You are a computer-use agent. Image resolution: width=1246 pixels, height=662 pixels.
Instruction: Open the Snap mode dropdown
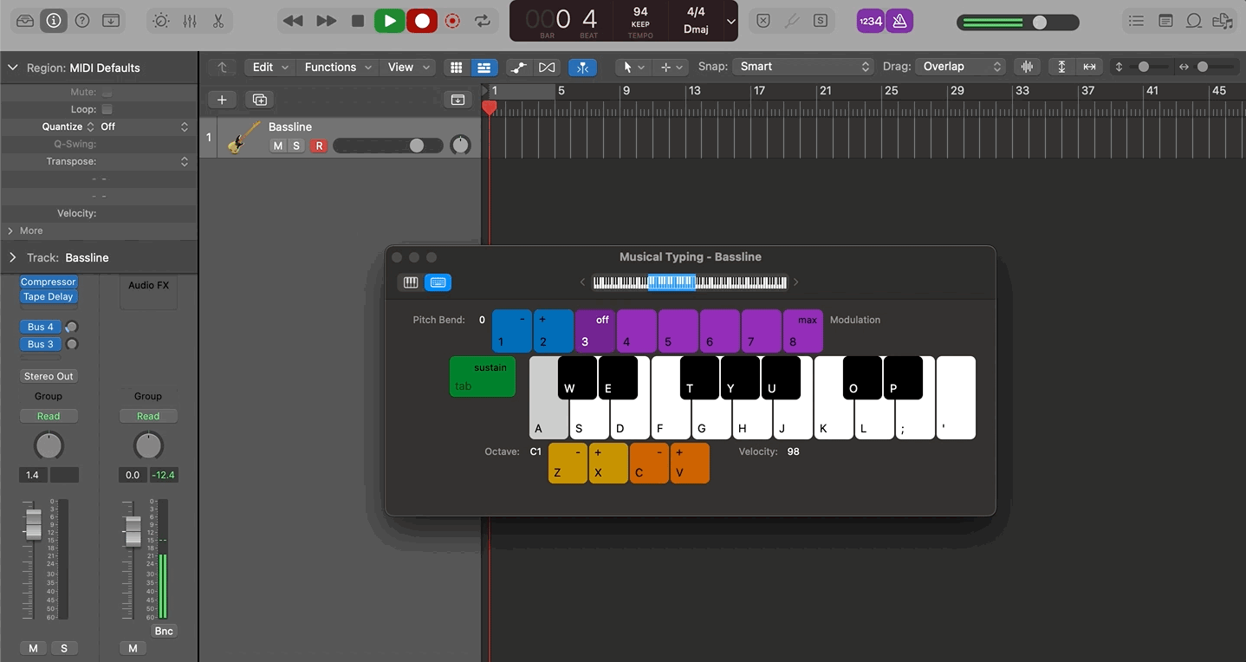(801, 66)
